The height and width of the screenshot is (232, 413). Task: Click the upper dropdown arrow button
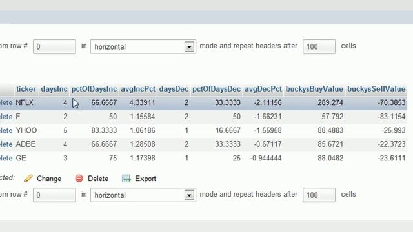(x=189, y=47)
